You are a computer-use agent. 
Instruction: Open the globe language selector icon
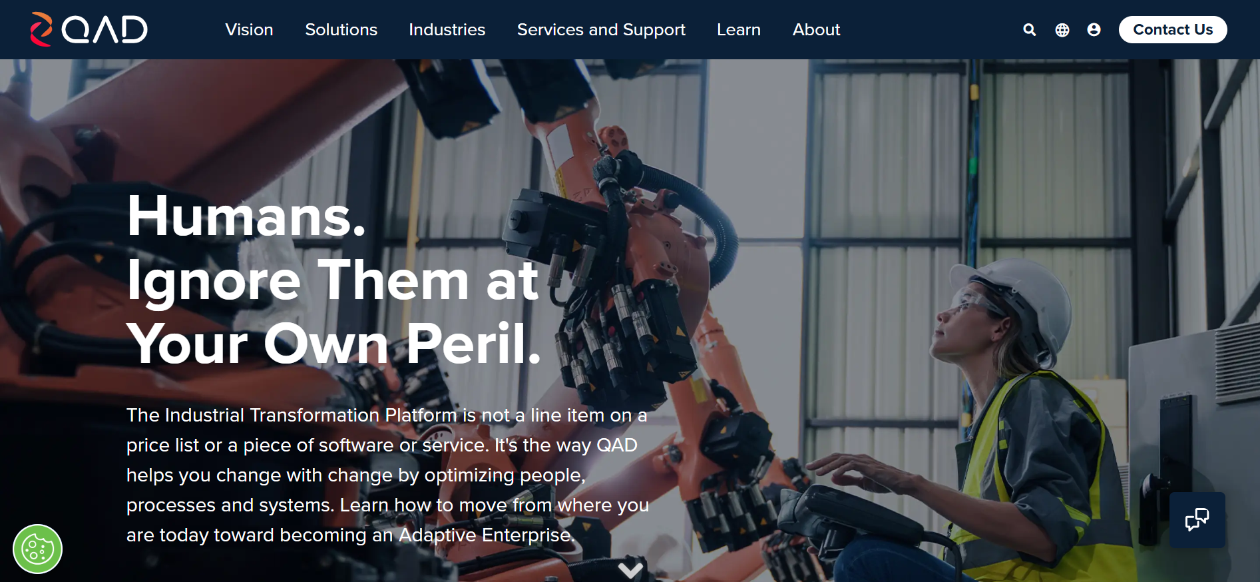[x=1062, y=30]
